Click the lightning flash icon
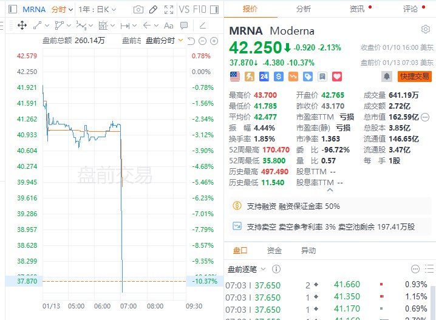This screenshot has width=436, height=320. click(250, 77)
